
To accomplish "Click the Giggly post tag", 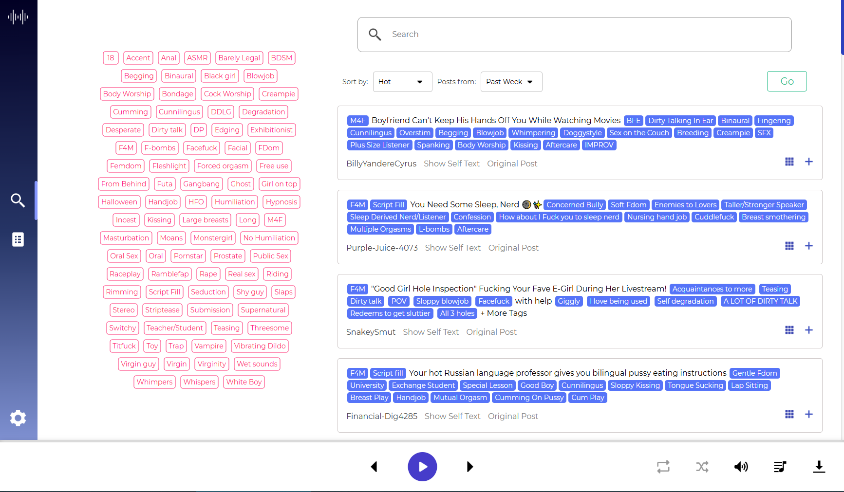I will pyautogui.click(x=569, y=301).
